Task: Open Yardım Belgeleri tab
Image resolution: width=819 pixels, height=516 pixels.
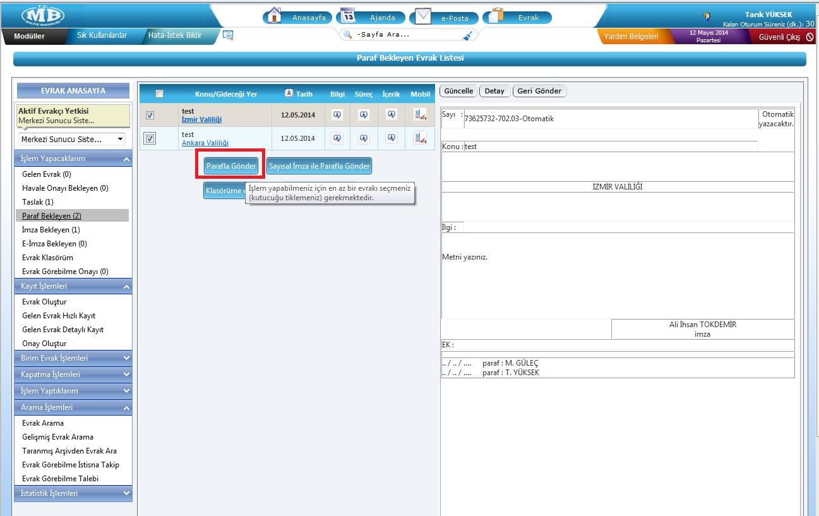Action: 631,36
